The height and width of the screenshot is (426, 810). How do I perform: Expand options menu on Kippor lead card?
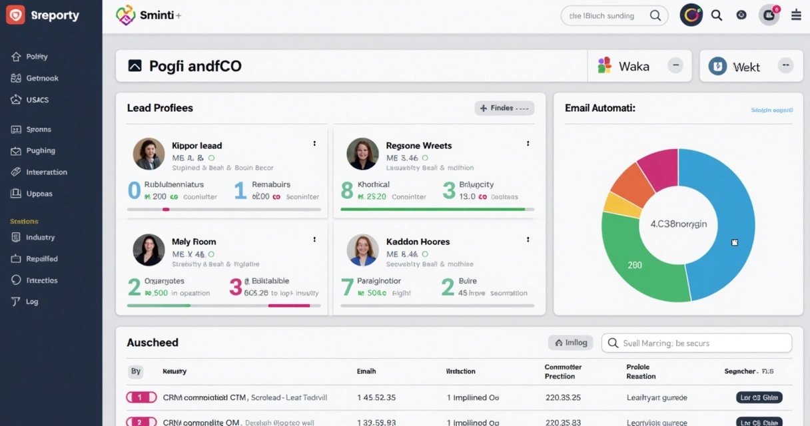(314, 143)
